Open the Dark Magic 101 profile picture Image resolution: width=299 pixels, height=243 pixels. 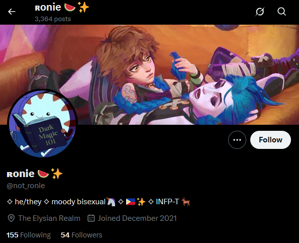tap(42, 123)
